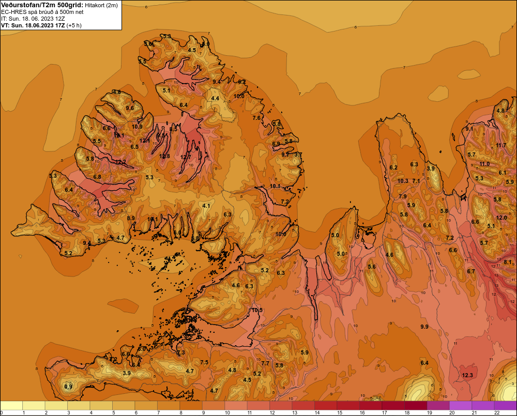This screenshot has width=517, height=416.
Task: Click the 10.9 temperature value on the map
Action: point(137,127)
